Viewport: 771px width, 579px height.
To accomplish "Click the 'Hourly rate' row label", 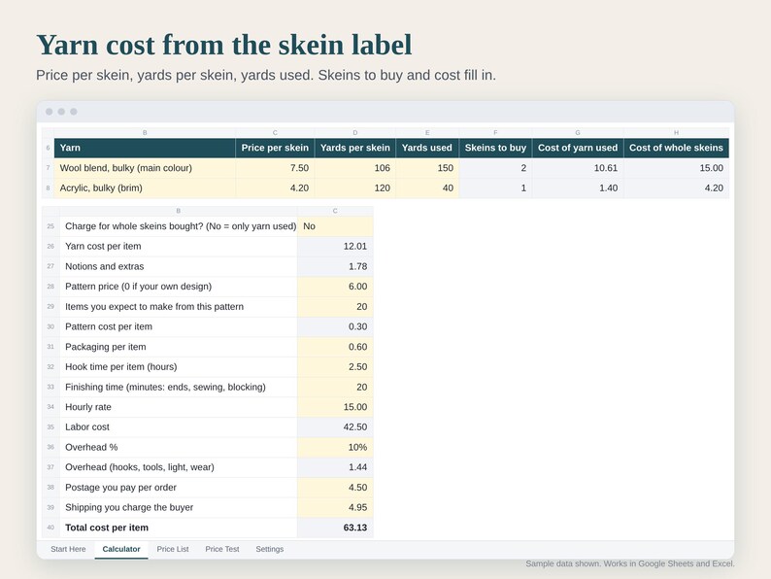I will tap(88, 407).
